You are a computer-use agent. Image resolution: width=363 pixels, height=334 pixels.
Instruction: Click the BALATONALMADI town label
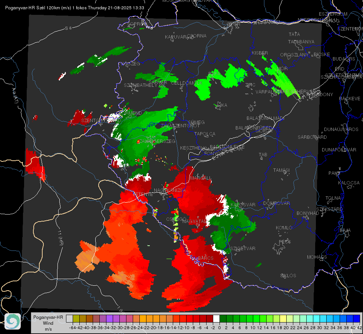click(265, 118)
